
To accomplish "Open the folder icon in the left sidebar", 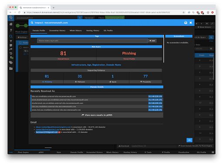I will tap(11, 69).
